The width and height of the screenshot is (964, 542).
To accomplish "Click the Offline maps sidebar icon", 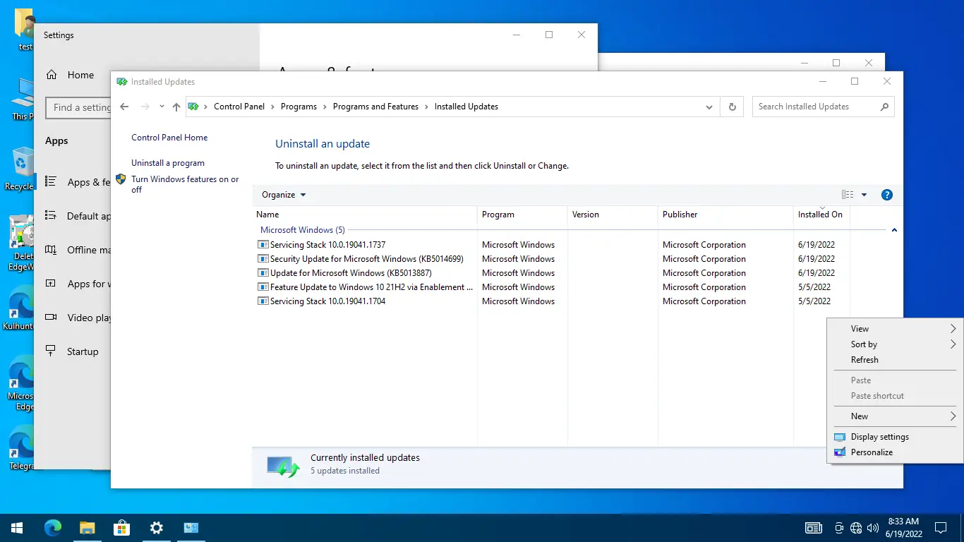I will tap(51, 250).
